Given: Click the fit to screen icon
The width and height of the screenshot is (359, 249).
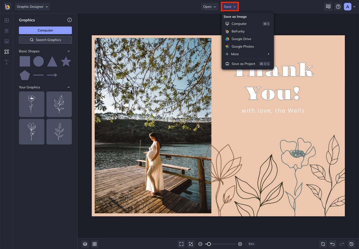Looking at the screenshot, I should click(x=181, y=244).
